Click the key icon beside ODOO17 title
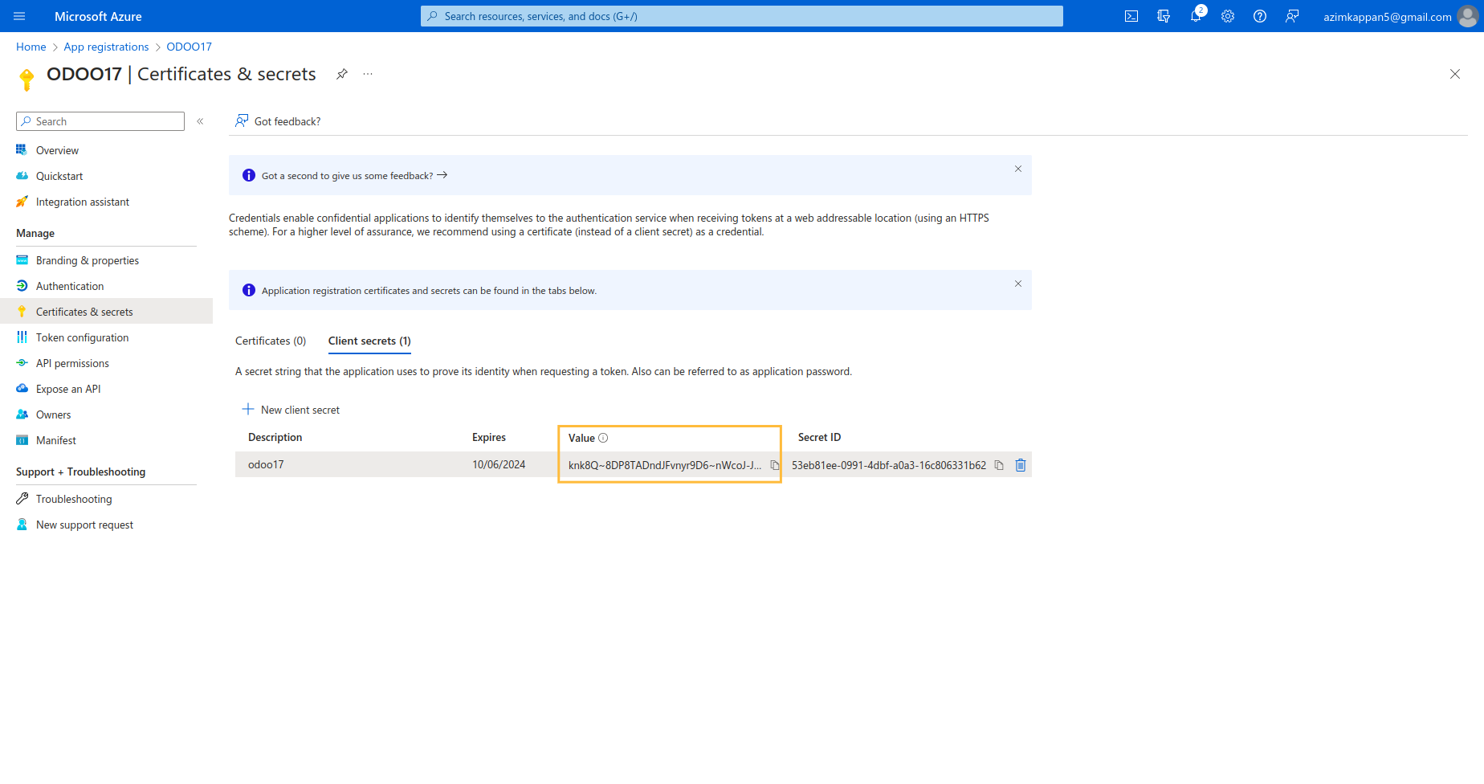Viewport: 1484px width, 784px height. point(26,80)
